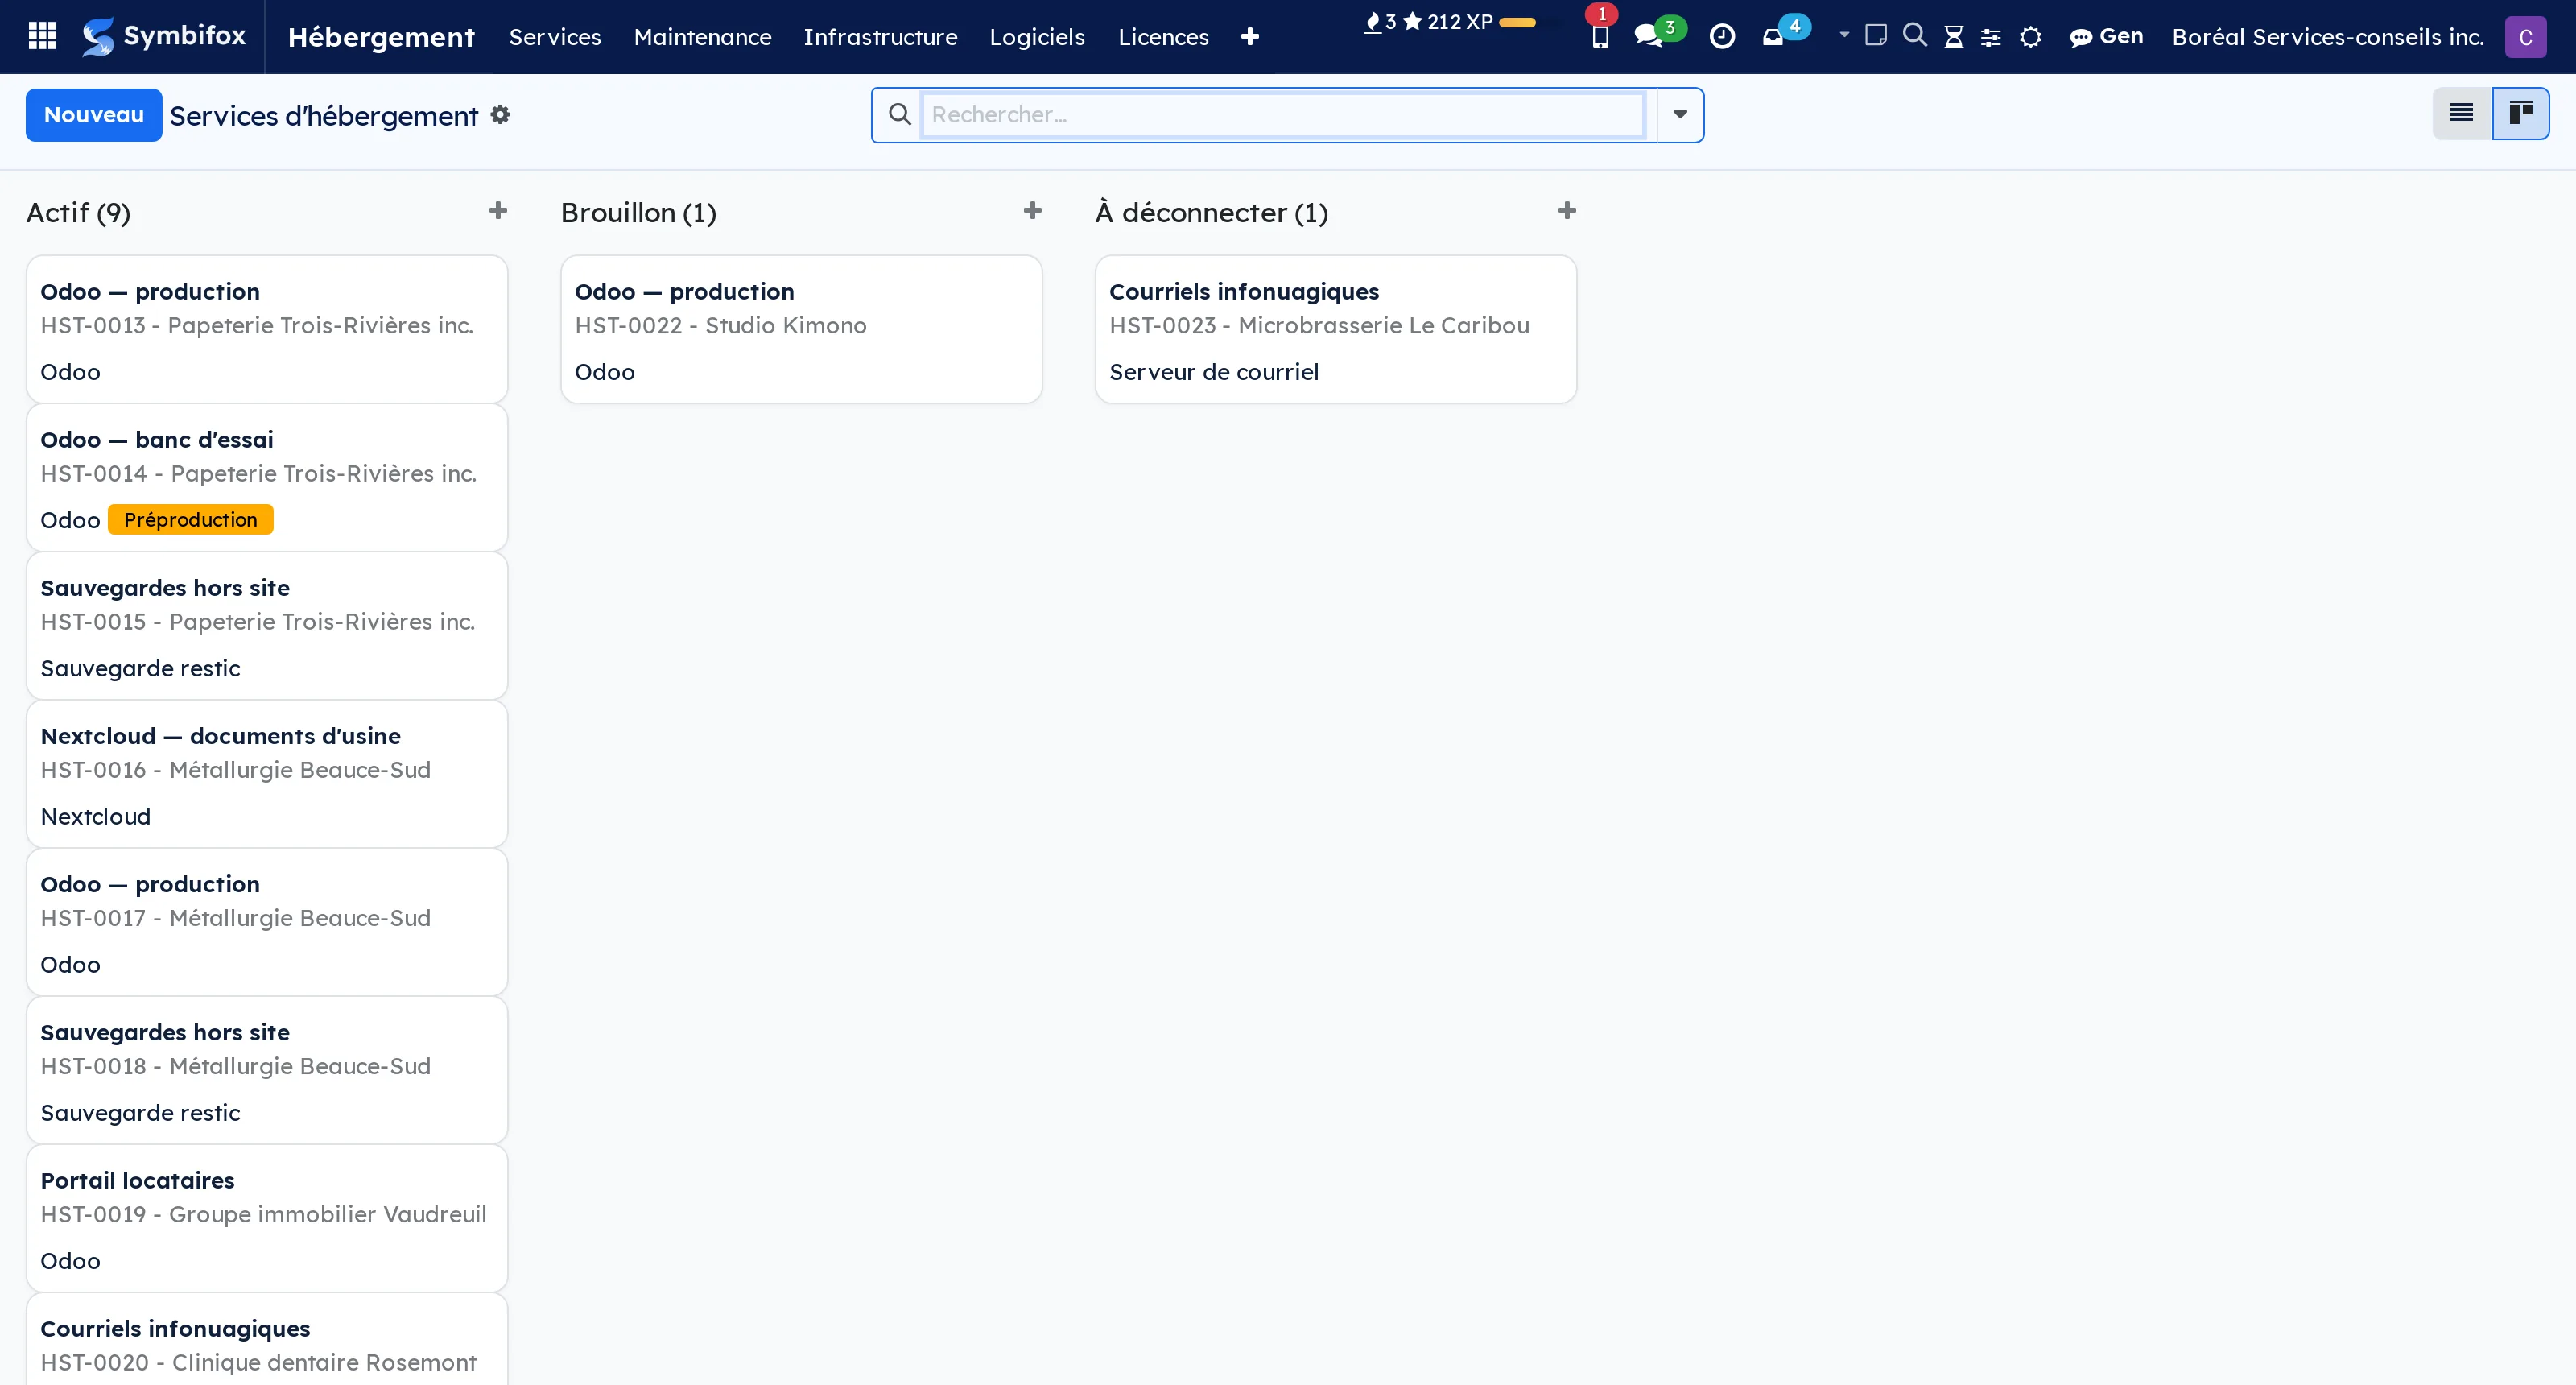Image resolution: width=2576 pixels, height=1385 pixels.
Task: Click the search magnifier in search bar
Action: pos(899,114)
